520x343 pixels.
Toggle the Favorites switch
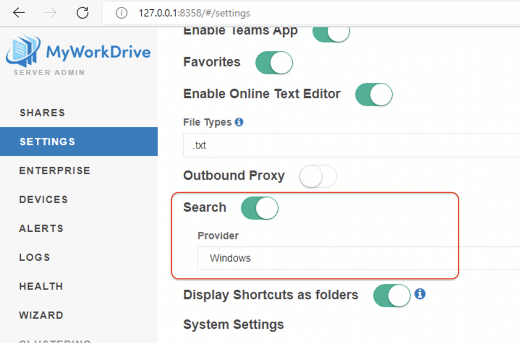(x=274, y=63)
